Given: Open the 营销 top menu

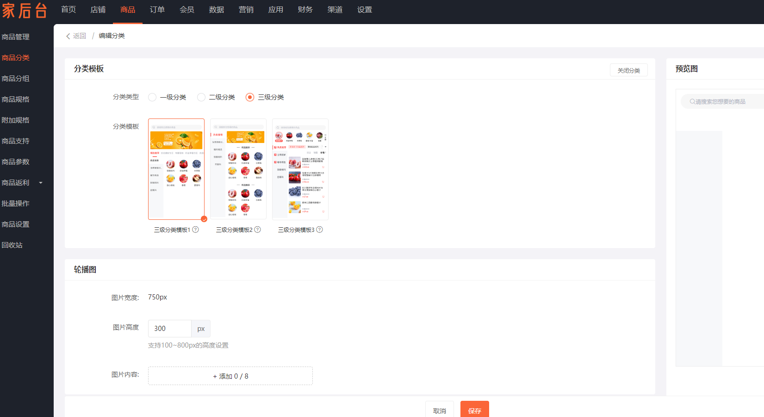Looking at the screenshot, I should (x=246, y=10).
